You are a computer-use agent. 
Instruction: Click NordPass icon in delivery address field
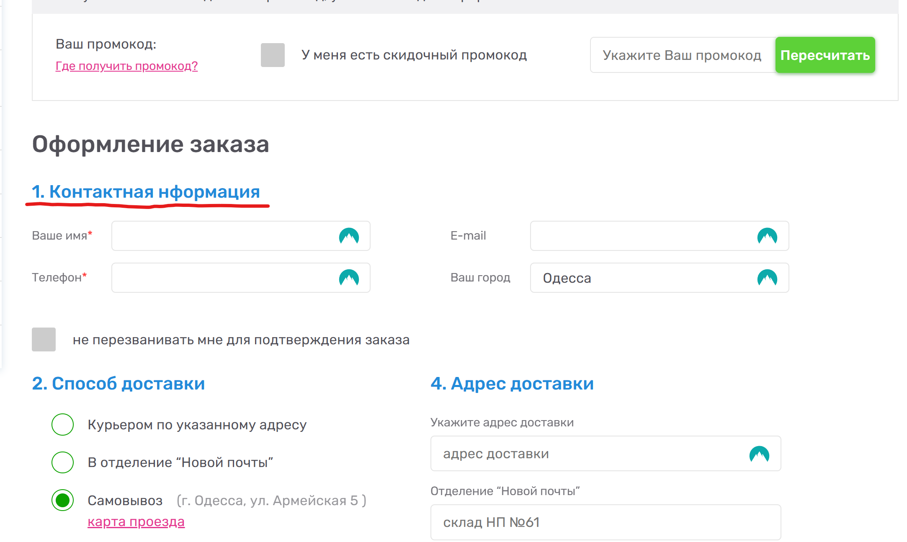[759, 454]
